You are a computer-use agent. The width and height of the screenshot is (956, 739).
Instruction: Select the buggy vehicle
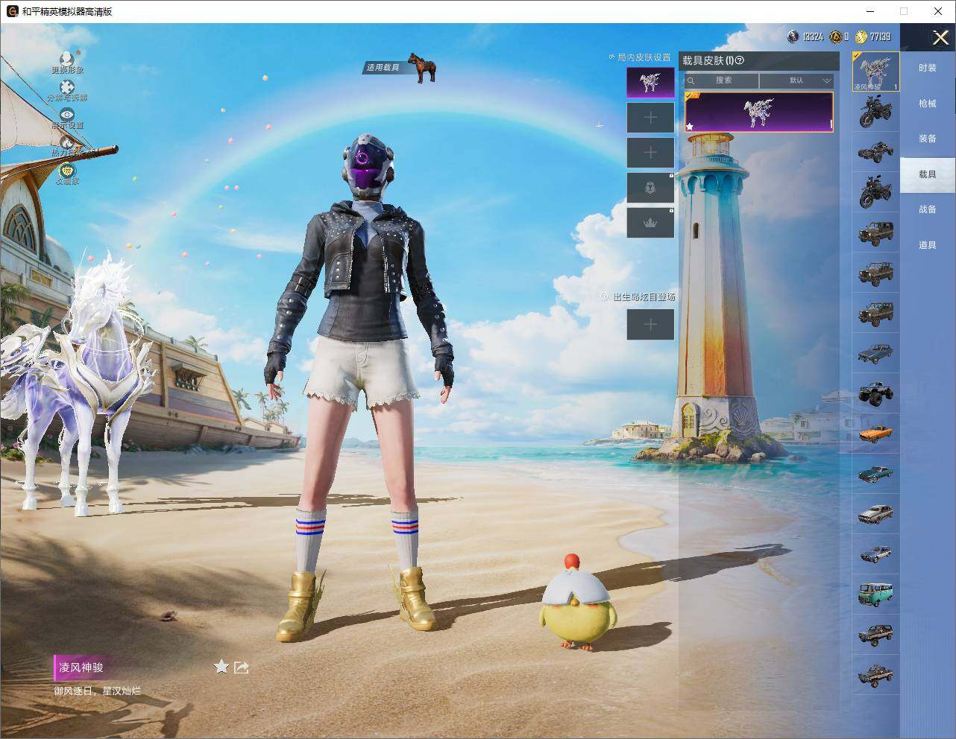pos(876,153)
